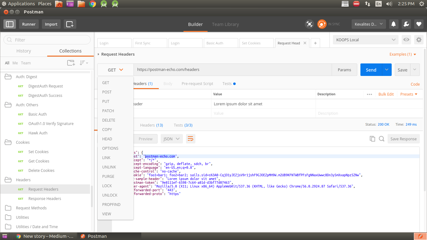Screen dimensions: 427x240
Task: Open environment management gear icon
Action: pos(419,40)
